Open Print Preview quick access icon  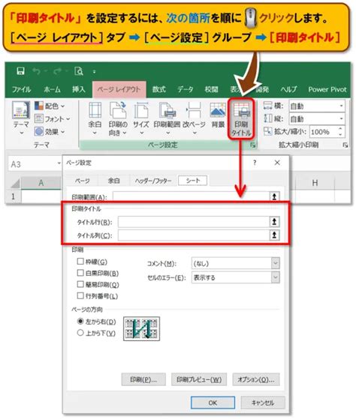coord(79,71)
